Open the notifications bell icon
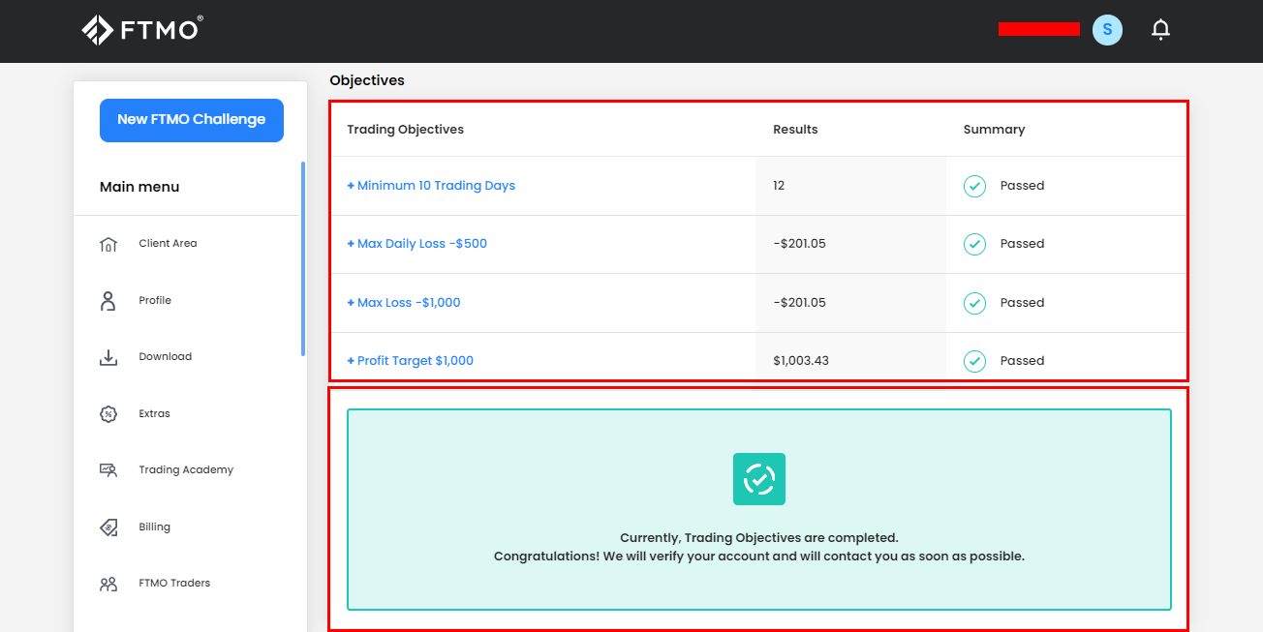 click(x=1160, y=30)
